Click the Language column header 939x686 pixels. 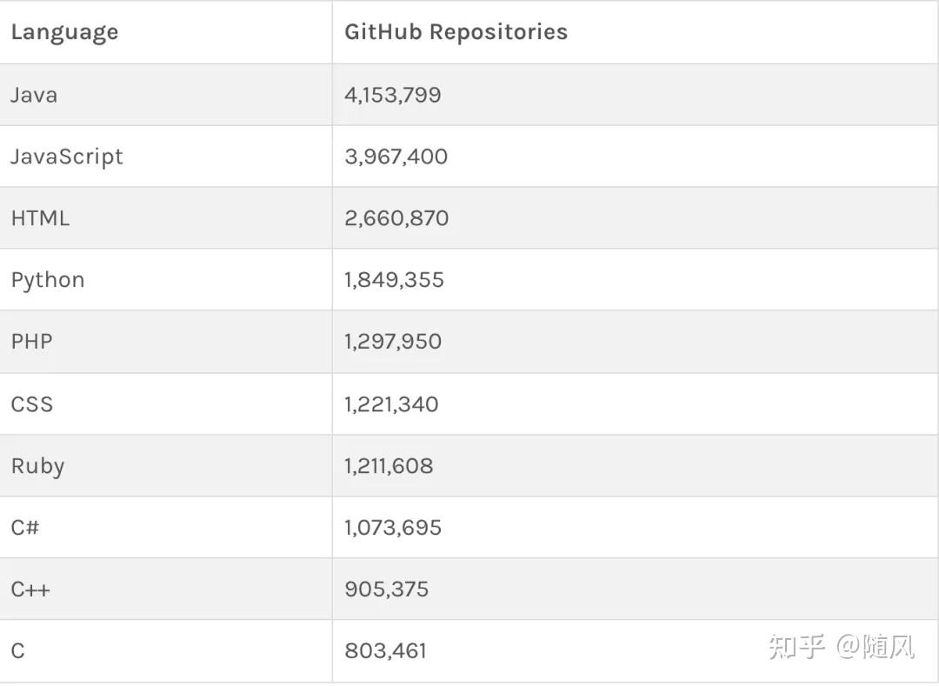tap(64, 32)
